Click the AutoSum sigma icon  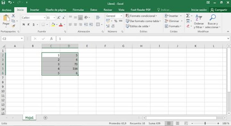188,16
